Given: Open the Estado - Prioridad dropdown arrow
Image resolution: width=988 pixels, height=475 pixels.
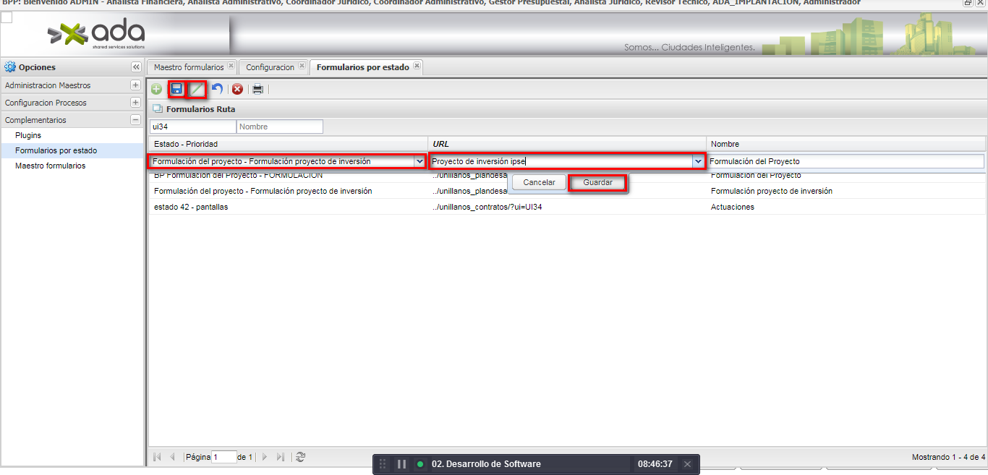Looking at the screenshot, I should coord(420,161).
